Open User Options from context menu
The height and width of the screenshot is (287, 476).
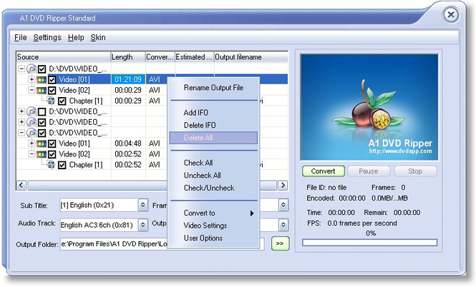coord(213,238)
